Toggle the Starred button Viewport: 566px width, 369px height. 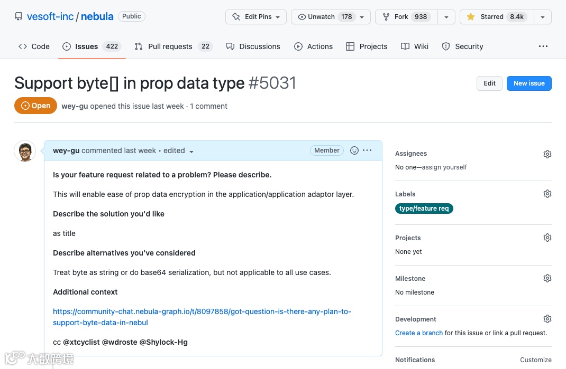(497, 17)
